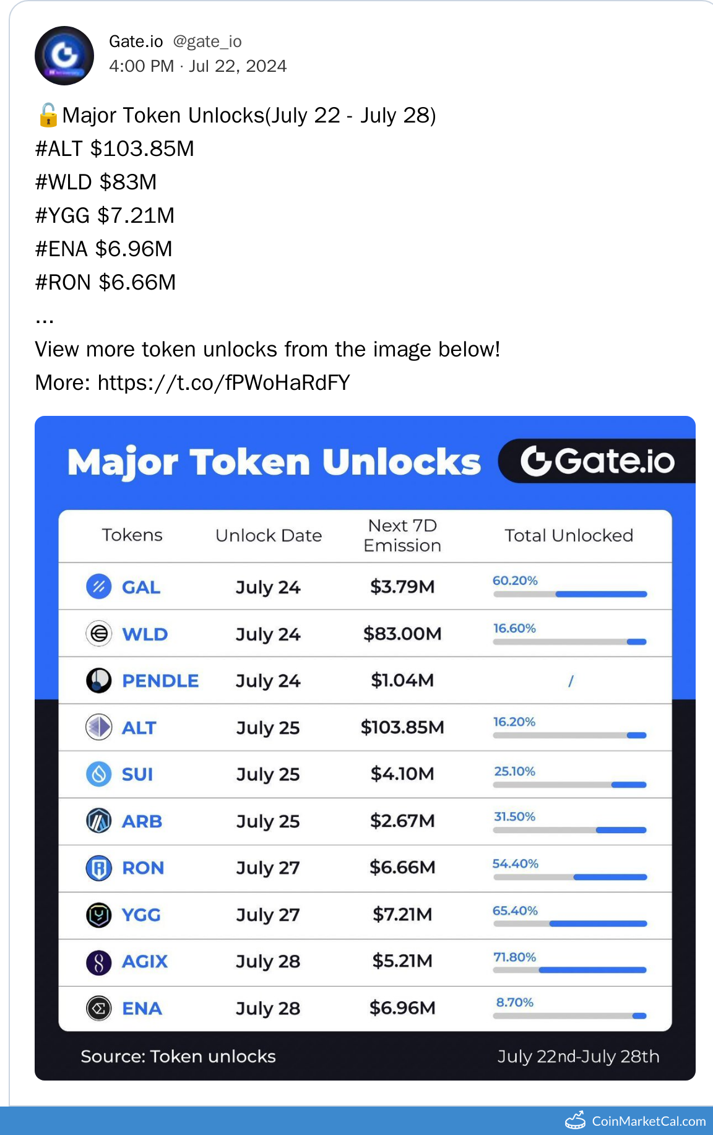Click the GAL 60.20% unlocked progress bar
Image resolution: width=713 pixels, height=1135 pixels.
(x=569, y=594)
